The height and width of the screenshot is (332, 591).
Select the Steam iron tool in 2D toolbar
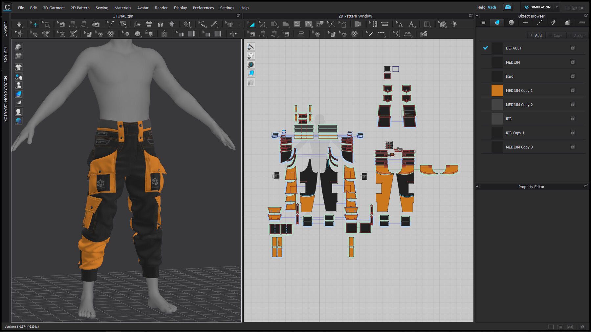301,34
